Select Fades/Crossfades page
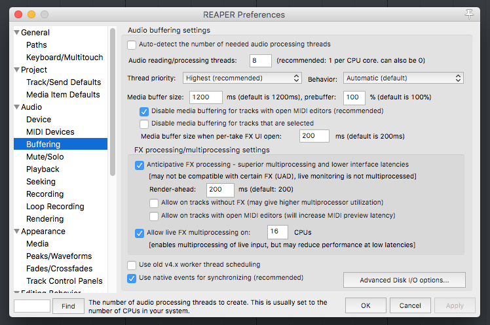 click(59, 269)
